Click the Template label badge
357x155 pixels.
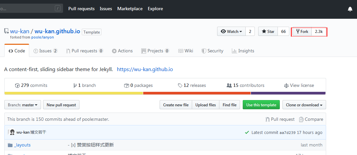pyautogui.click(x=92, y=32)
